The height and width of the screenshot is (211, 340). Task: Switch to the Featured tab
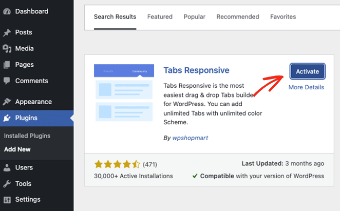click(x=160, y=17)
